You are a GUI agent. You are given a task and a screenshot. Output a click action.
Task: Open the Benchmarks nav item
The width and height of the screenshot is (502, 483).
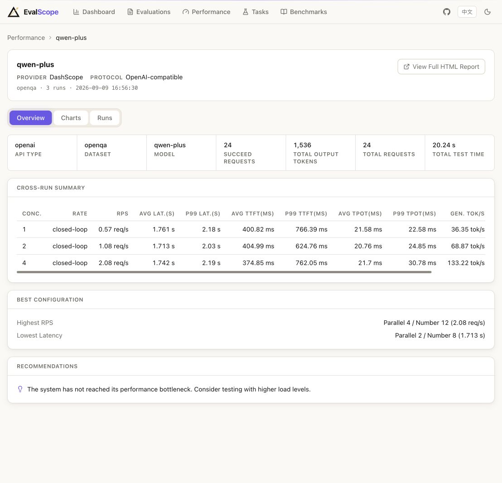[304, 12]
